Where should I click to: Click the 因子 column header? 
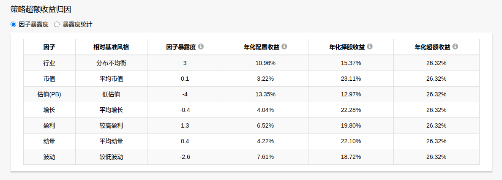click(49, 47)
